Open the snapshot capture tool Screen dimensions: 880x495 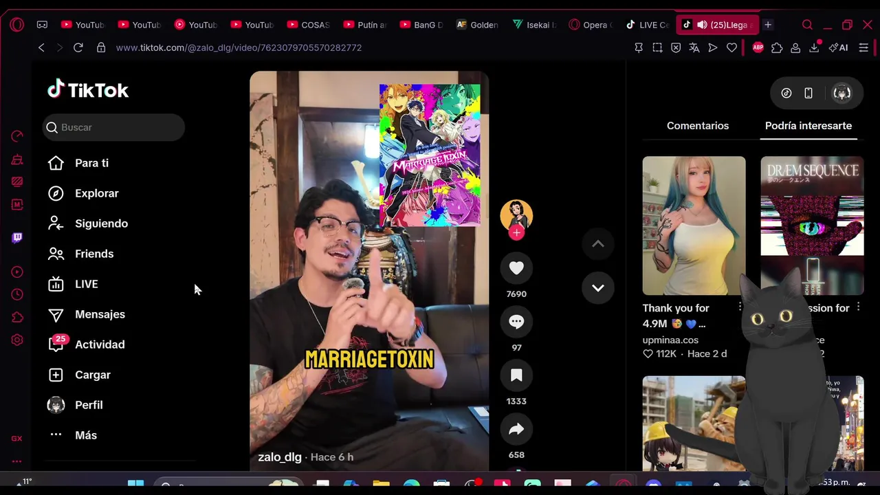point(657,47)
